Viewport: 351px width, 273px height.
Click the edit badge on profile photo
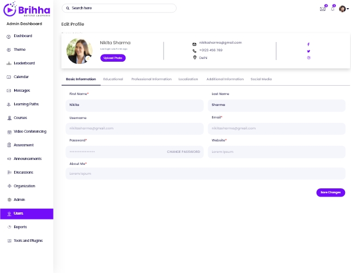(x=88, y=58)
